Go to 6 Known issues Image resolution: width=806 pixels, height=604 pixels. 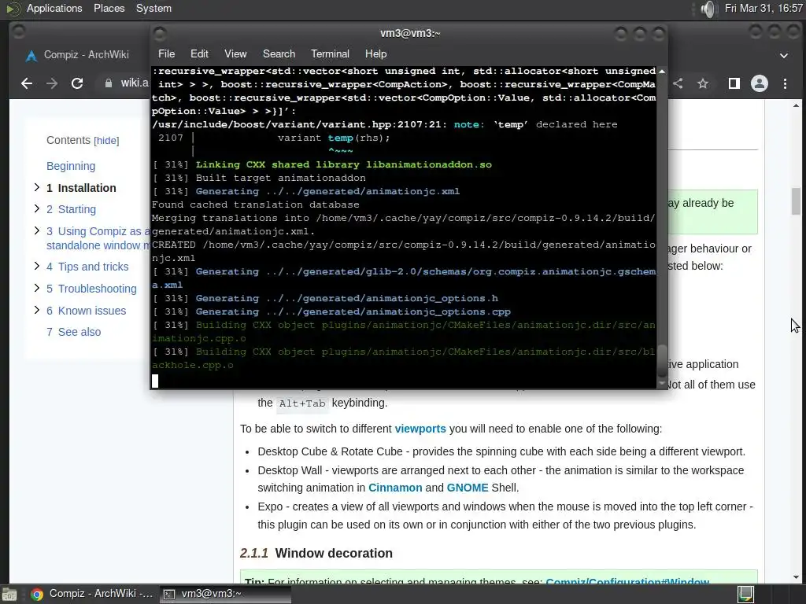(87, 311)
